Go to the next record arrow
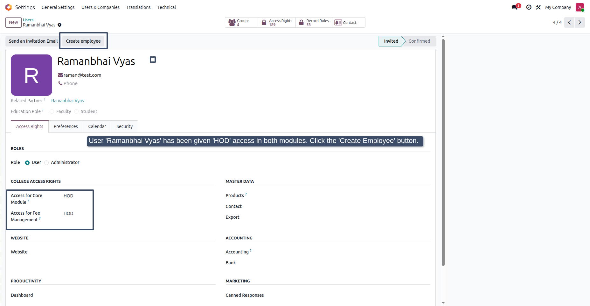Screen dimensions: 590x306 pyautogui.click(x=580, y=22)
